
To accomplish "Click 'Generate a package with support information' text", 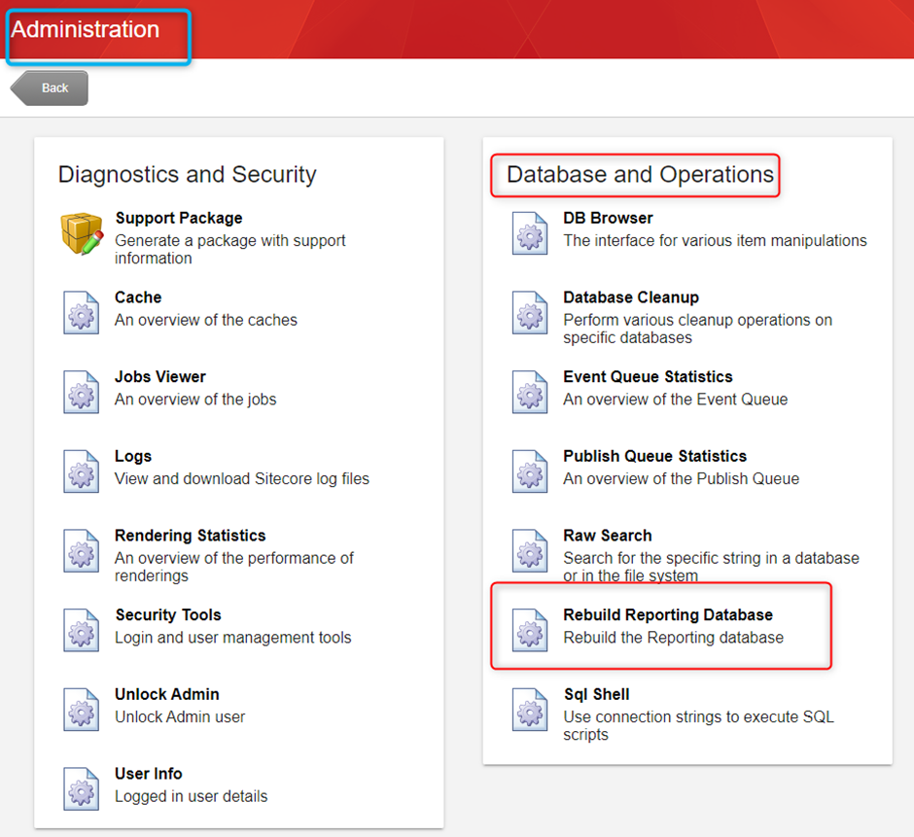I will point(229,250).
